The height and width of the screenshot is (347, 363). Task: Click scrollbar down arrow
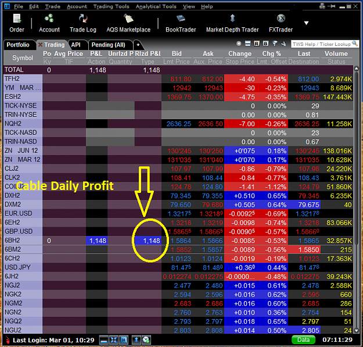(x=356, y=331)
